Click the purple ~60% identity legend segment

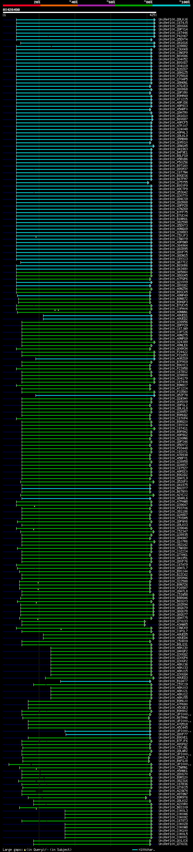97,5
